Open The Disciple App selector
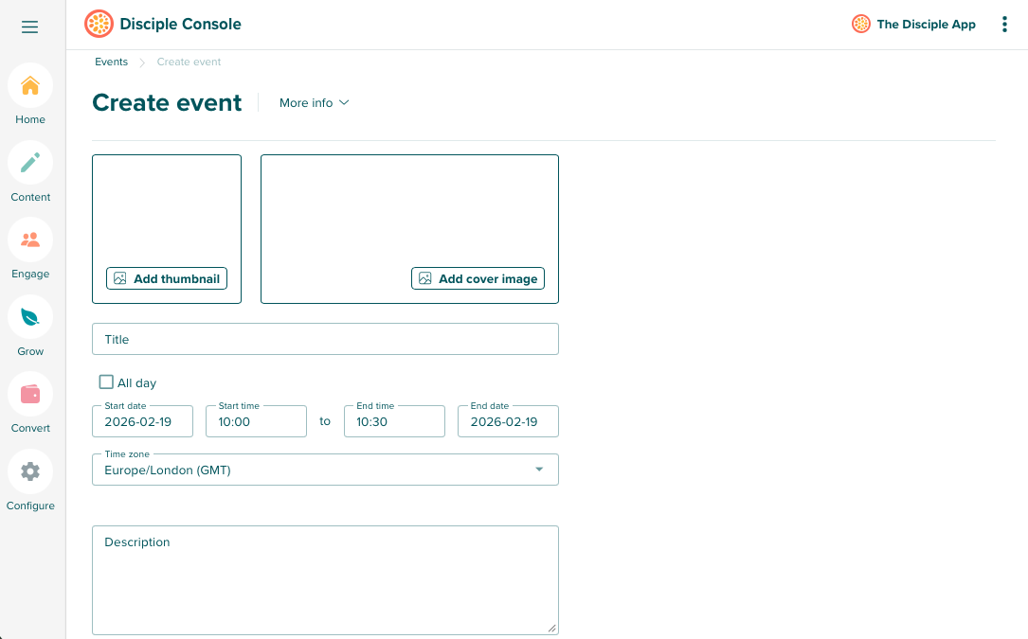 [x=912, y=24]
